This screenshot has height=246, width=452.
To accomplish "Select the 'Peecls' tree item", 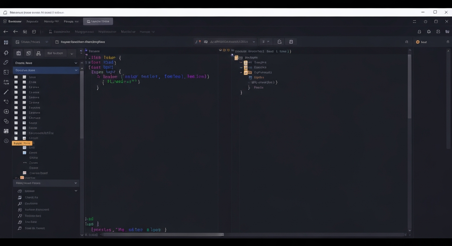I will pos(259,87).
